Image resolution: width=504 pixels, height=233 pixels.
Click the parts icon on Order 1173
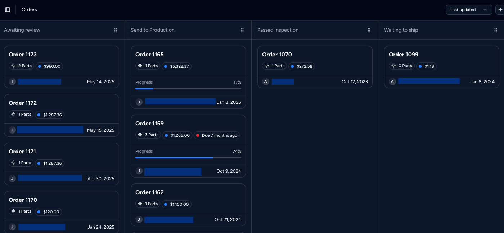point(14,66)
